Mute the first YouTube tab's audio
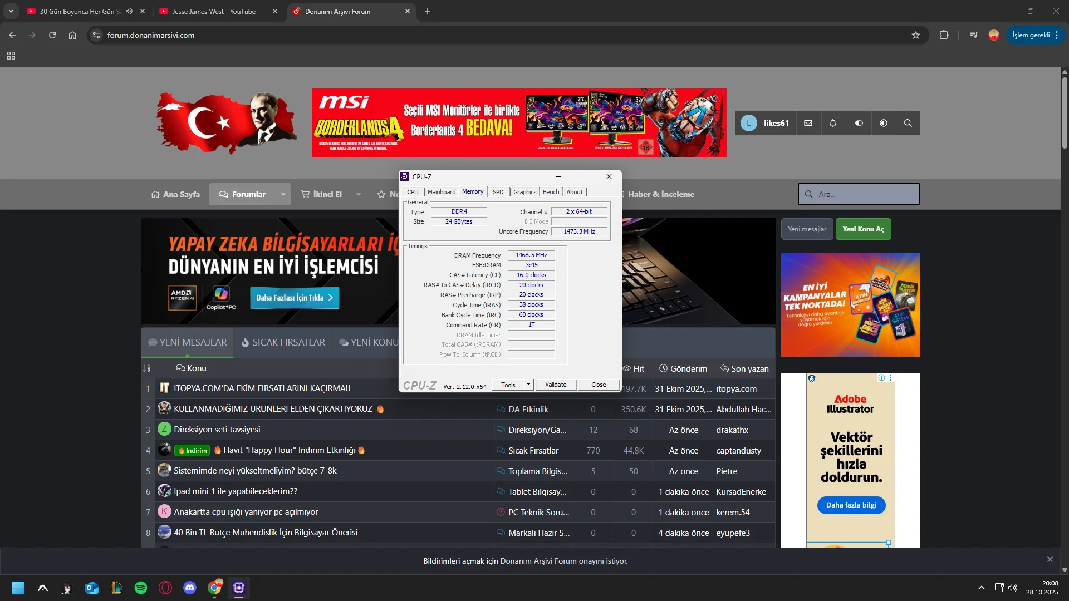 [x=129, y=11]
